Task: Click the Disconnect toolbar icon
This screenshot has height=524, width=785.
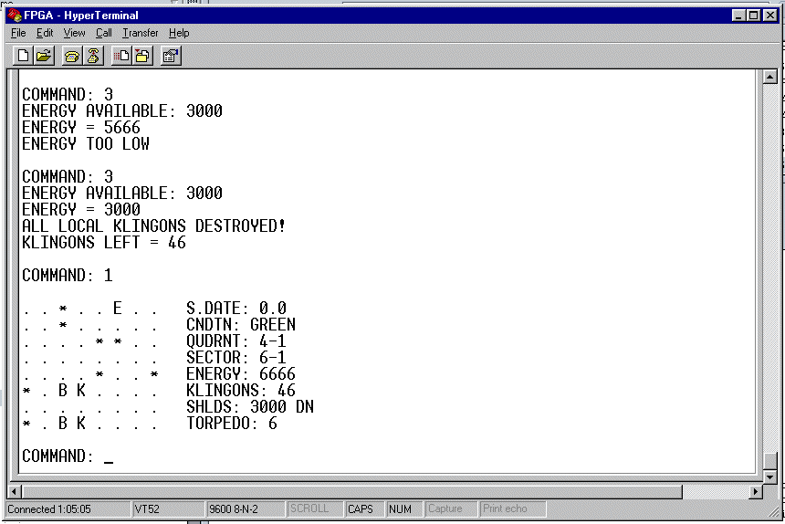Action: click(93, 56)
